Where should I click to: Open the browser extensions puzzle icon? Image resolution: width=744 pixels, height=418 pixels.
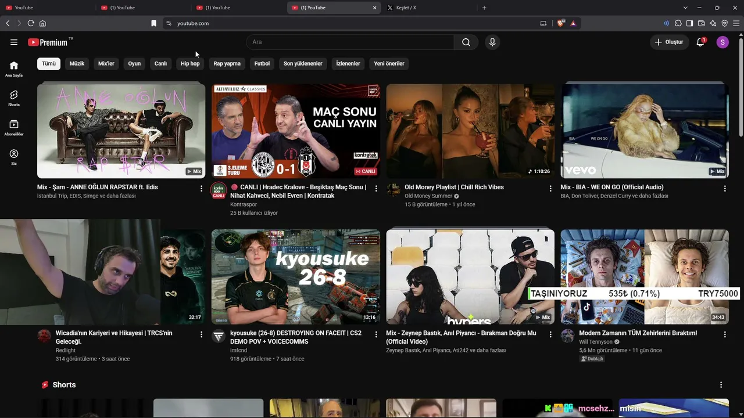678,23
